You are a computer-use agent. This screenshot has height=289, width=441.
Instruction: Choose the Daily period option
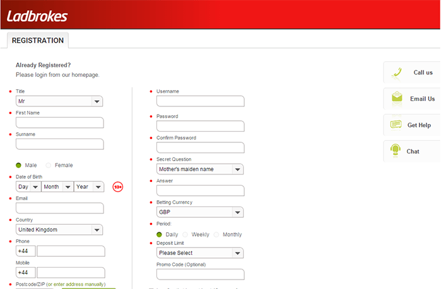[x=159, y=235]
